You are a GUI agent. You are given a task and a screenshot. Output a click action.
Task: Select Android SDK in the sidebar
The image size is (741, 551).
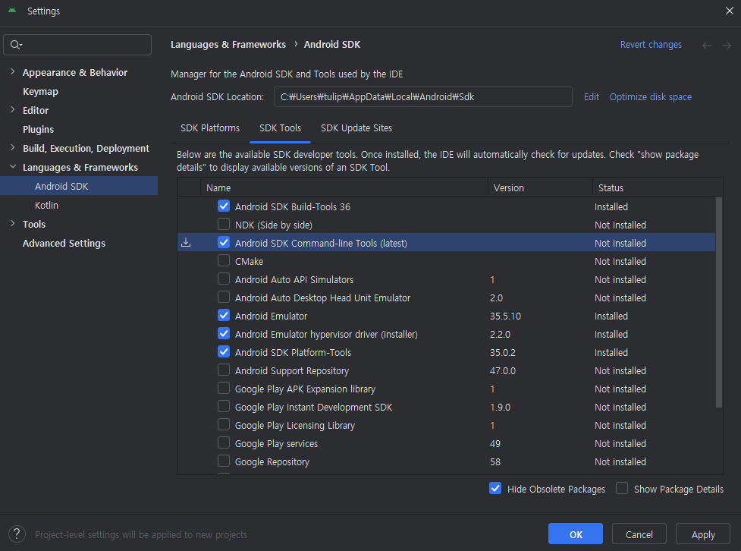pyautogui.click(x=79, y=186)
